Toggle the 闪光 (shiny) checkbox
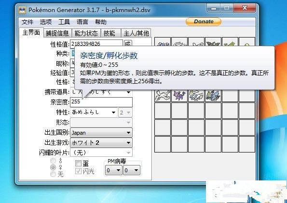The width and height of the screenshot is (287, 203). [78, 171]
